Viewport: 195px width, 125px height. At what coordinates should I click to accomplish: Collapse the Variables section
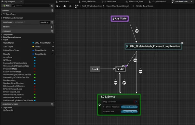coord(2,31)
